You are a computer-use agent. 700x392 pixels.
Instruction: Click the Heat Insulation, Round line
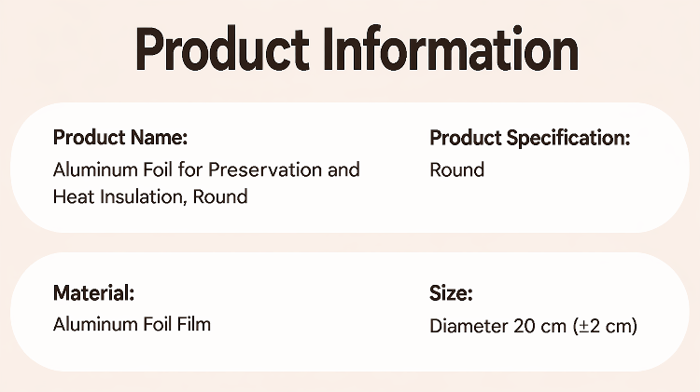click(150, 196)
